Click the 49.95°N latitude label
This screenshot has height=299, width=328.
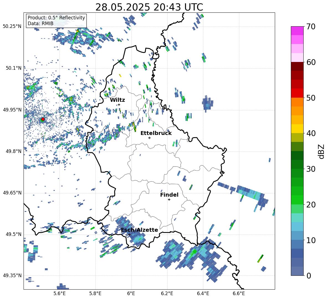(12, 110)
